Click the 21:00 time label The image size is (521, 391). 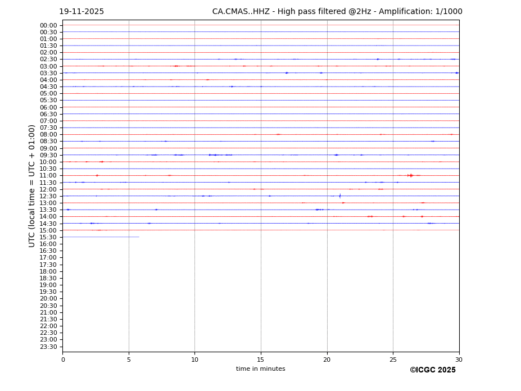(x=48, y=312)
